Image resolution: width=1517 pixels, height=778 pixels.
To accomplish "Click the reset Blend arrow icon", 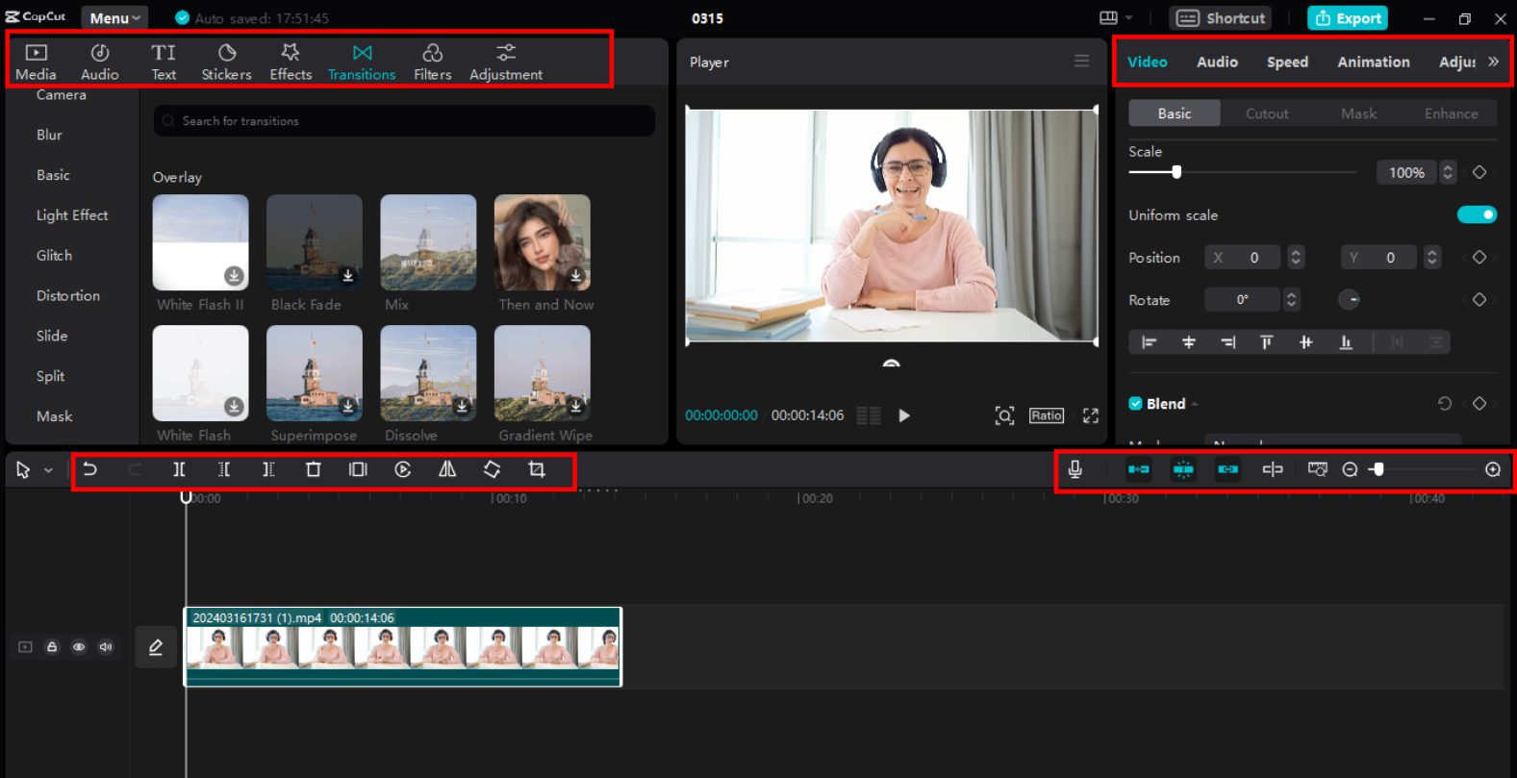I will (1444, 404).
